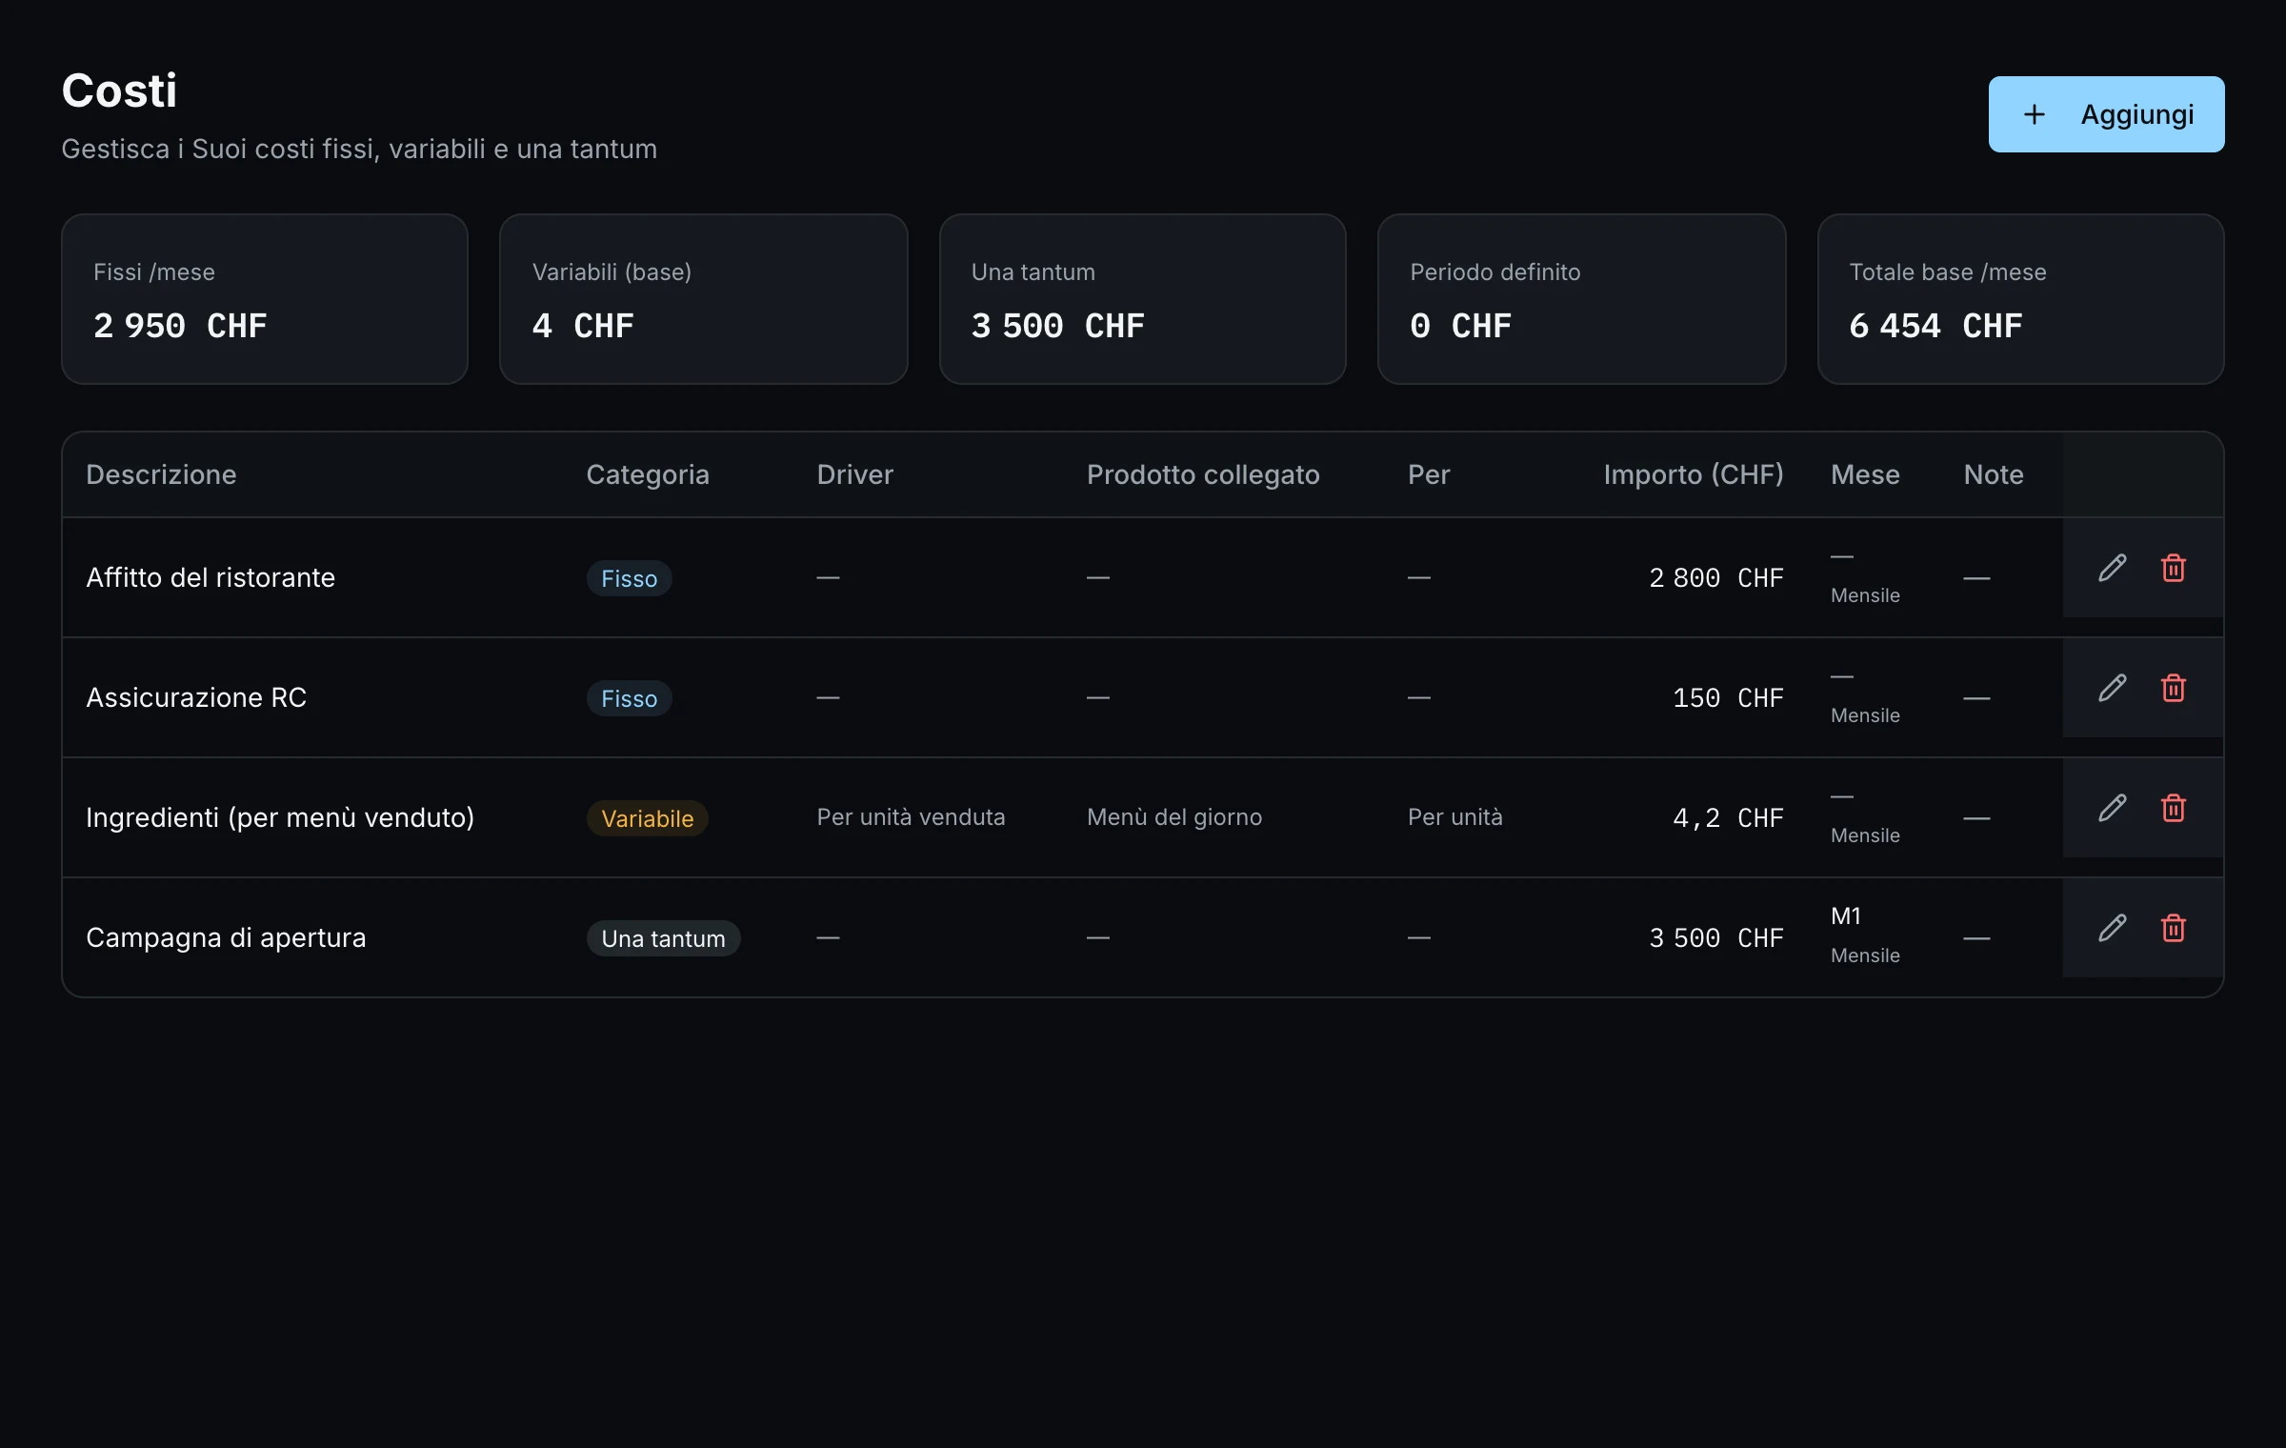2286x1448 pixels.
Task: Click the Descrizione column header
Action: pos(161,474)
